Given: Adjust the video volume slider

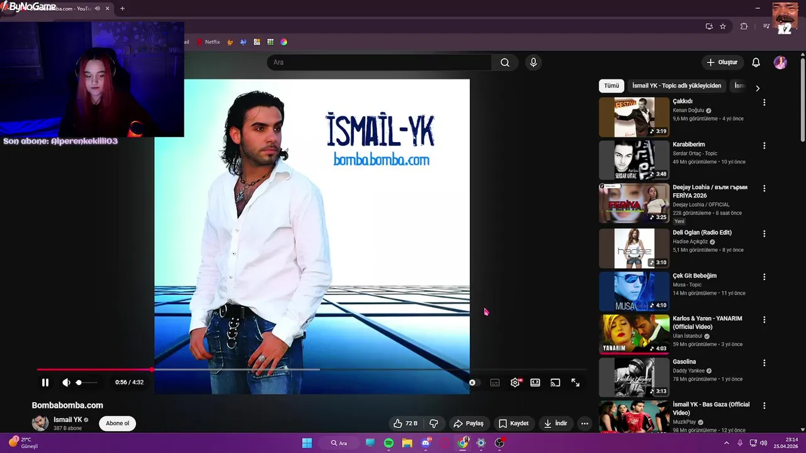Looking at the screenshot, I should tap(87, 383).
